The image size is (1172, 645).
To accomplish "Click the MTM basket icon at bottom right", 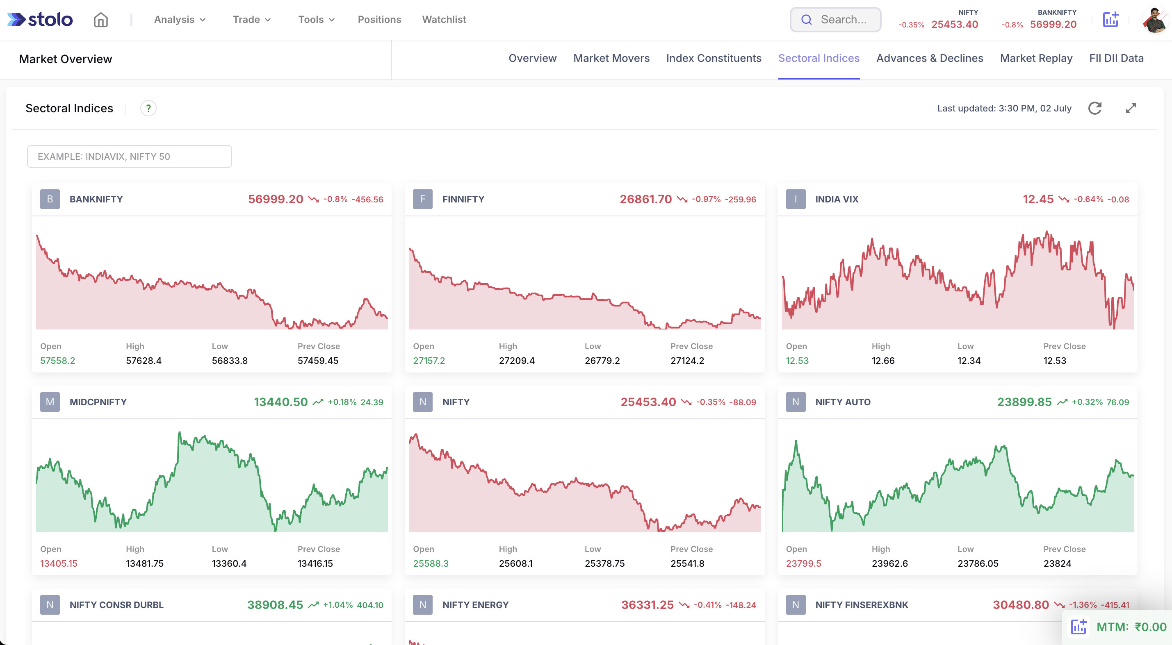I will click(1078, 627).
